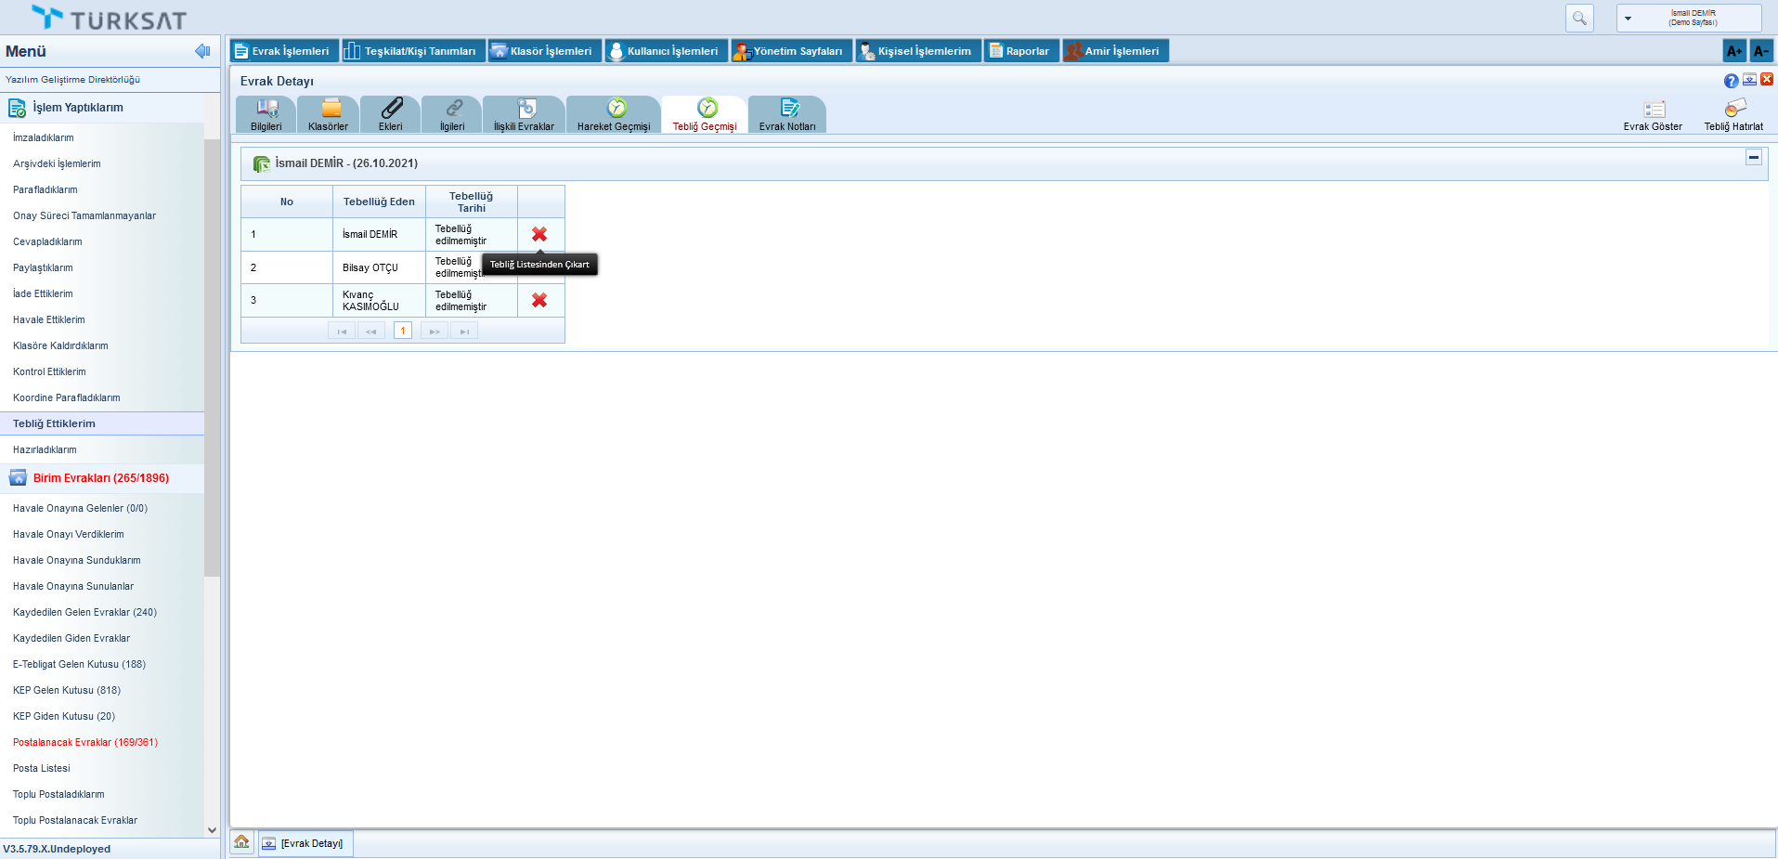Open the help question mark icon
The height and width of the screenshot is (859, 1778).
click(x=1731, y=81)
